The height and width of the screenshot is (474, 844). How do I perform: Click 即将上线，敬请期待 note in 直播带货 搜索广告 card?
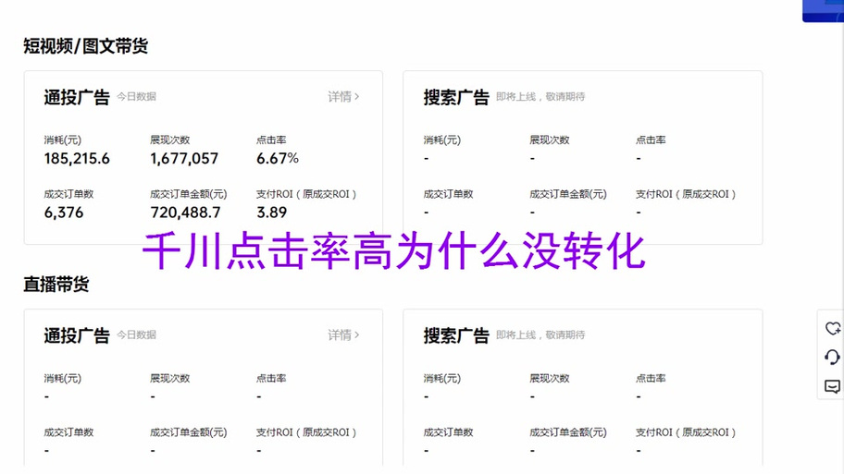coord(540,334)
